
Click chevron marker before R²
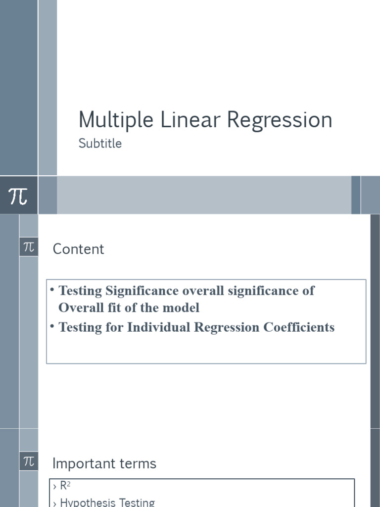tap(54, 487)
